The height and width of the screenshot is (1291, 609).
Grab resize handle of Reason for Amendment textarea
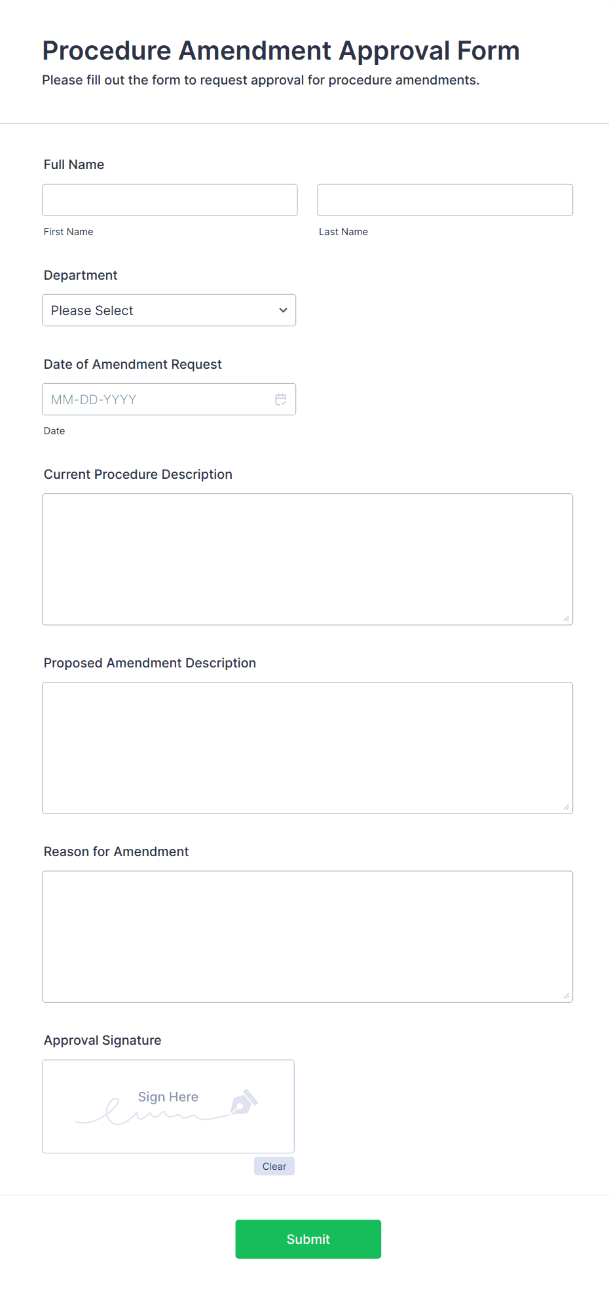coord(566,996)
